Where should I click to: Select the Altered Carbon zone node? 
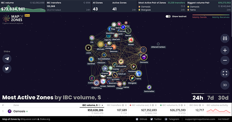(158, 44)
